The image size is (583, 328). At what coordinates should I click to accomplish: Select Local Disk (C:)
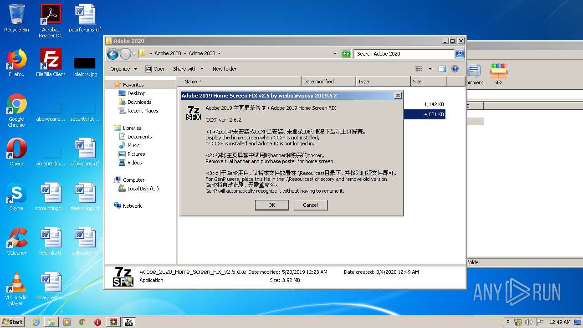143,189
